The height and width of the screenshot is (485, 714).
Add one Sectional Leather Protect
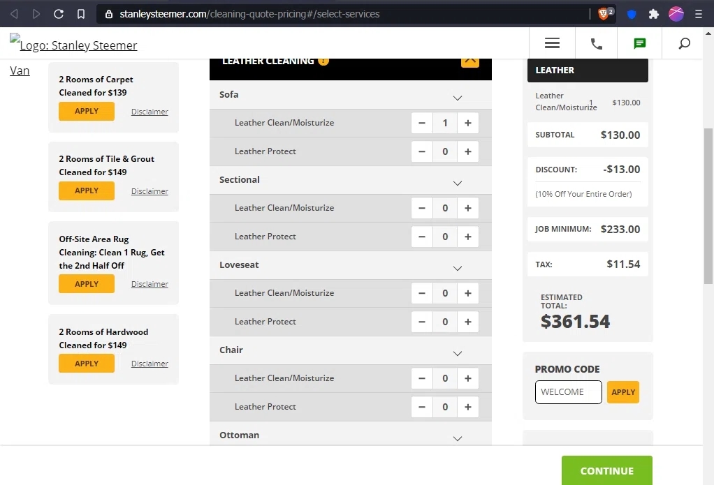click(467, 237)
